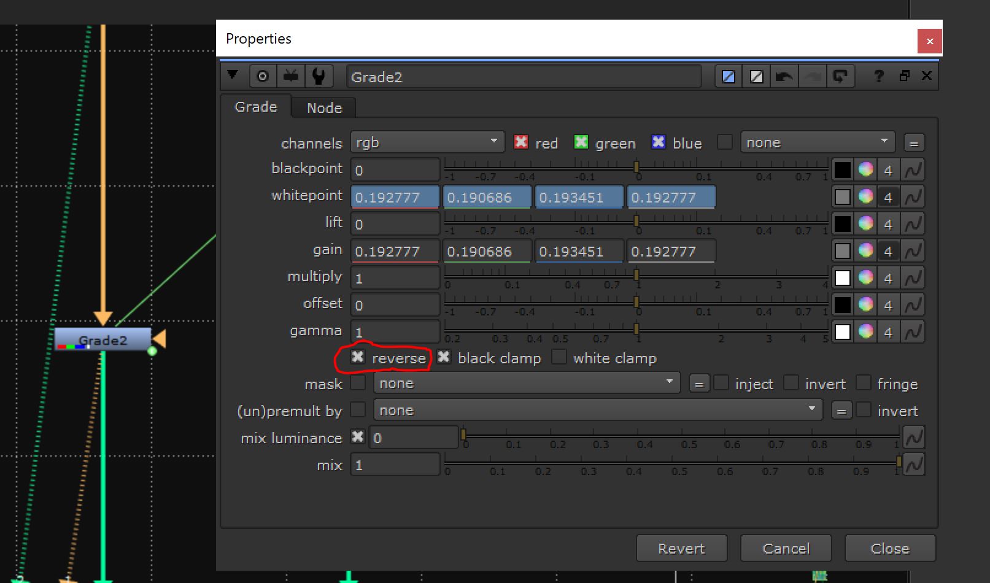Click the undo arrow in Grade2 header
The width and height of the screenshot is (990, 583).
pos(784,77)
